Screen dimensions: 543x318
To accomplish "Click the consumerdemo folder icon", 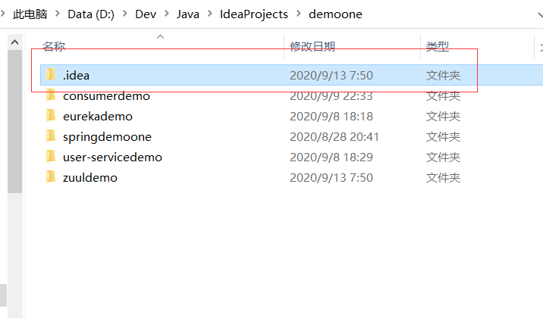I will coord(51,95).
